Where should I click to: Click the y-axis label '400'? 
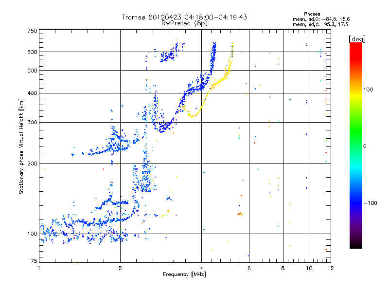pos(32,93)
